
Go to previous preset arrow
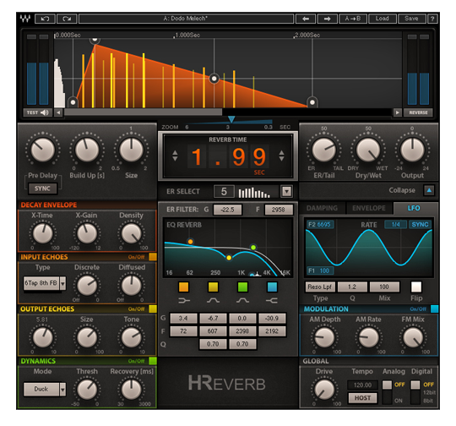[306, 19]
